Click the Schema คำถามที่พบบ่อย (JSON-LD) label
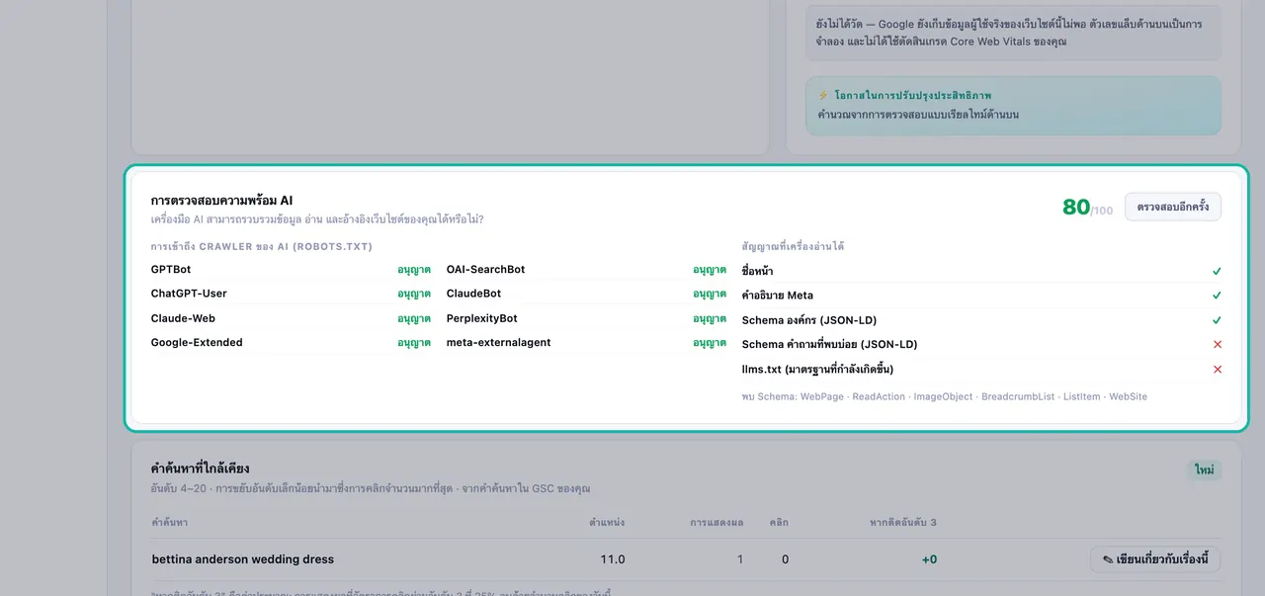This screenshot has width=1265, height=596. (x=829, y=345)
